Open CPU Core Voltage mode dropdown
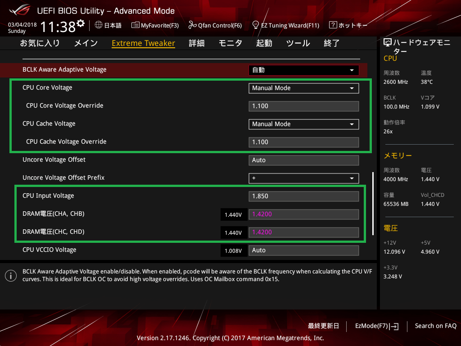 (304, 88)
